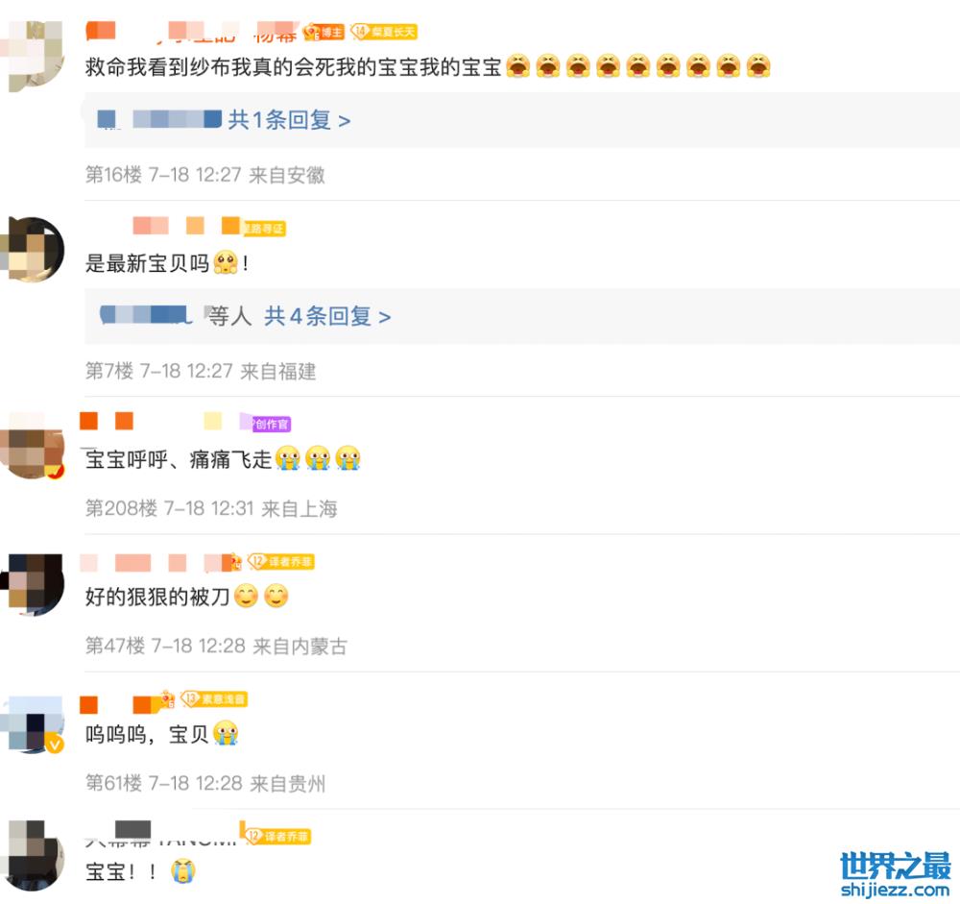
Task: Open avatar of the 第16楼 commenter
Action: 34,55
